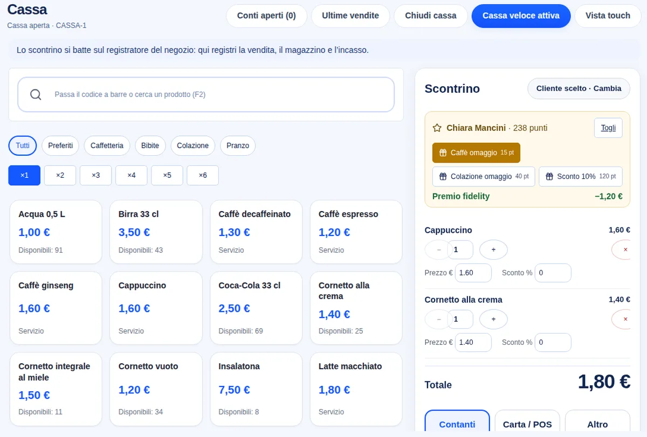647x437 pixels.
Task: Add Caffè decaffeinato product card
Action: point(256,232)
